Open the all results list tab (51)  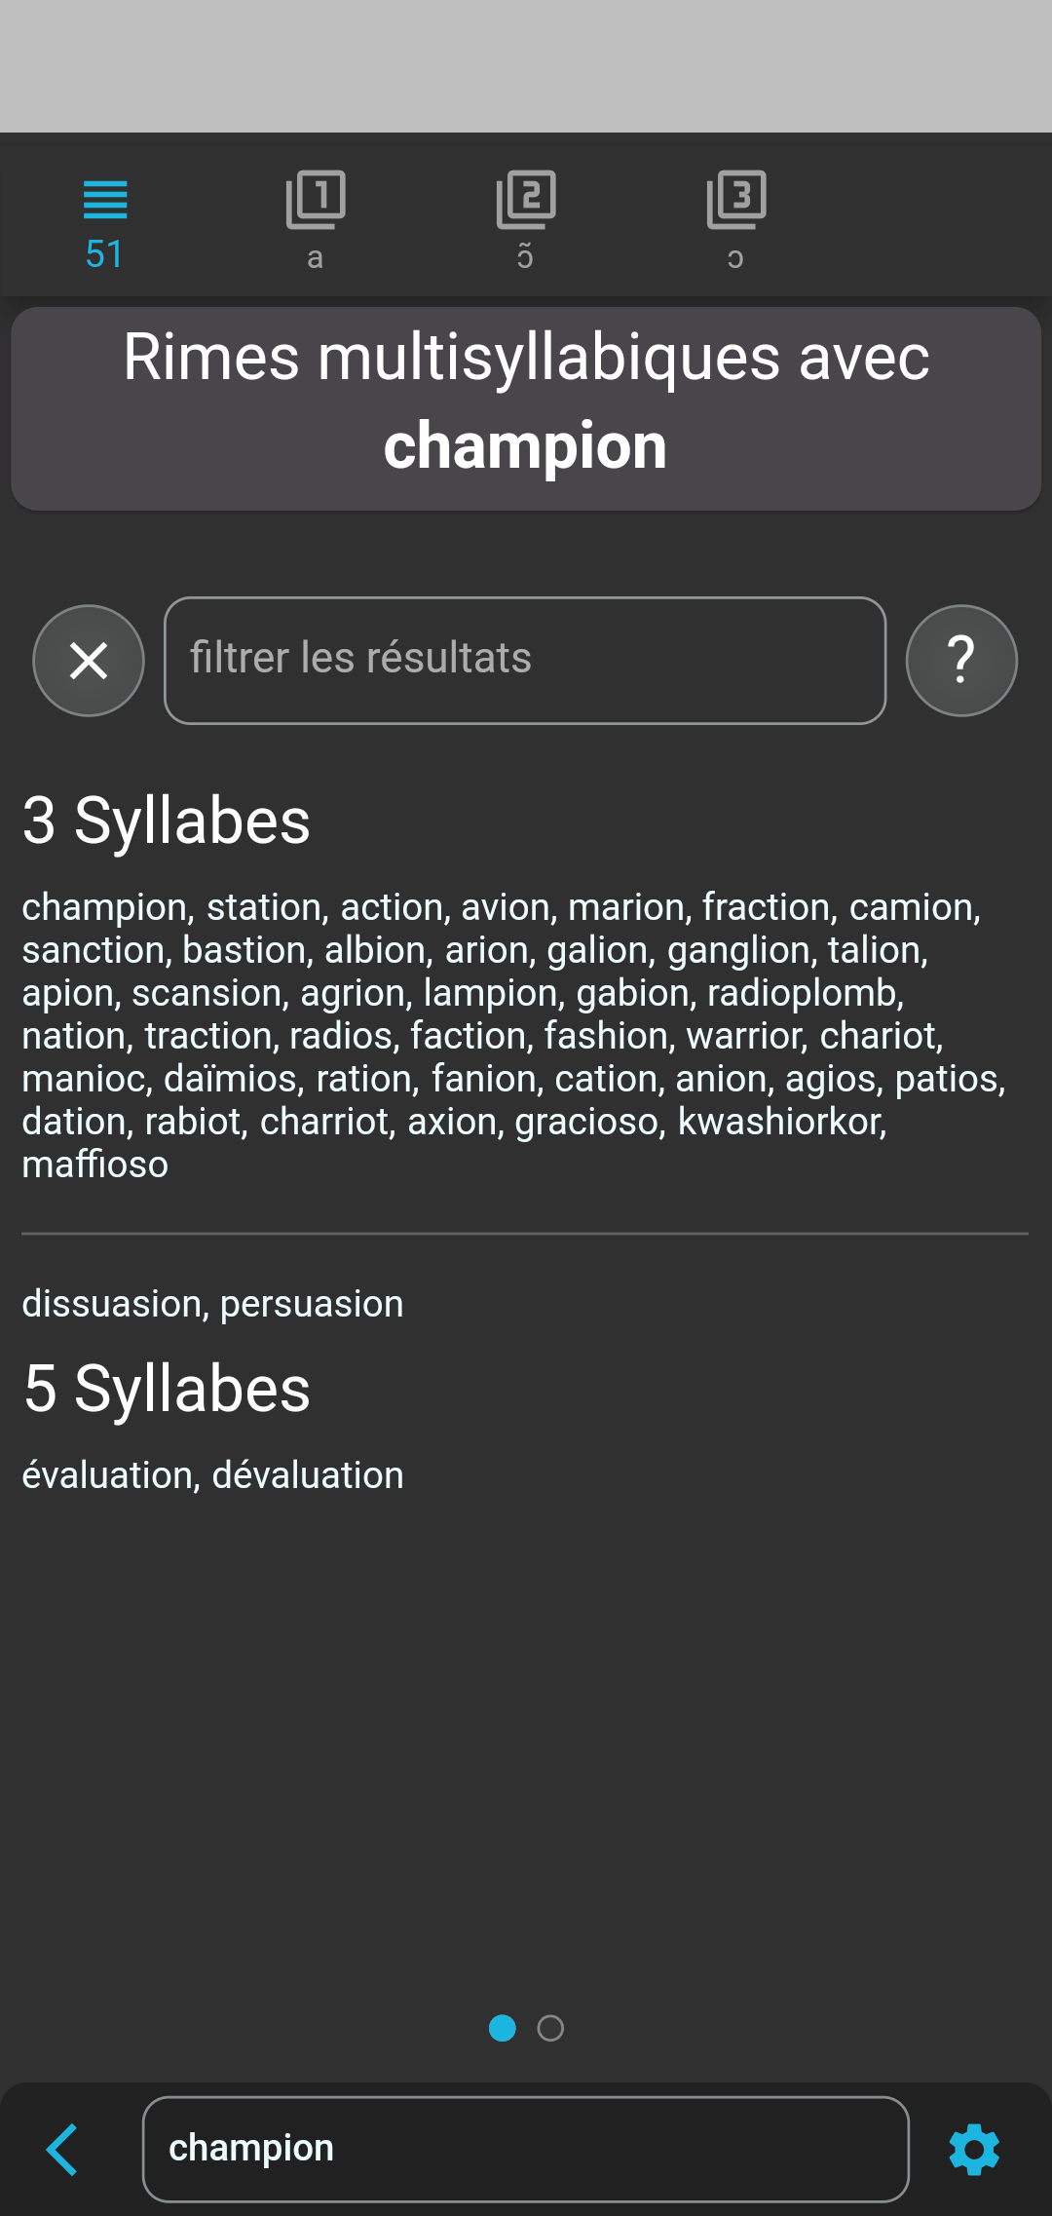pos(105,222)
